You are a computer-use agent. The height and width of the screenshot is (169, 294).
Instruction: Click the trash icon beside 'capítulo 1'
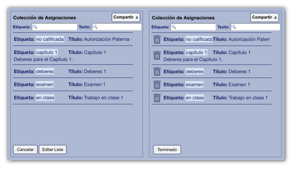157,55
